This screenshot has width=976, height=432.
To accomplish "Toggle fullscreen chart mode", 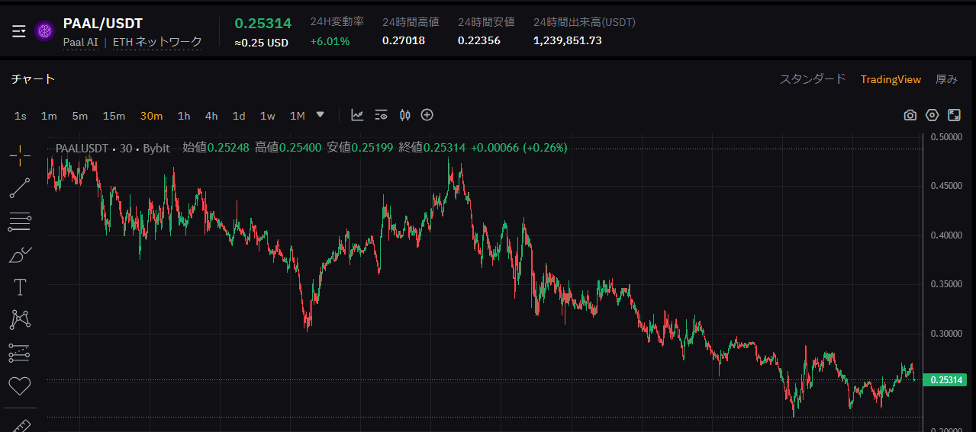I will pos(954,115).
